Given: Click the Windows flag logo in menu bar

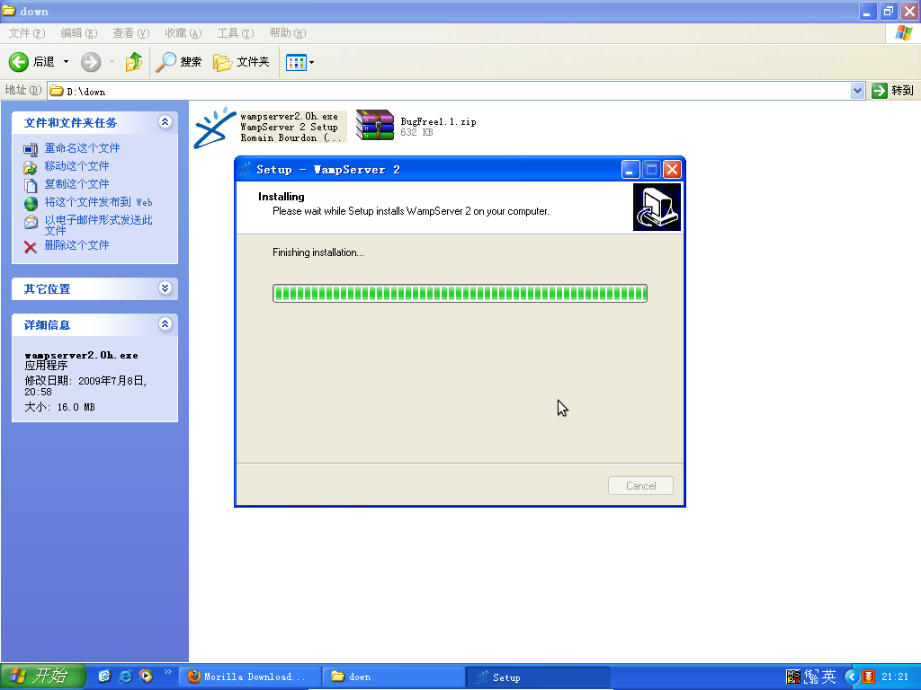Looking at the screenshot, I should pos(903,33).
